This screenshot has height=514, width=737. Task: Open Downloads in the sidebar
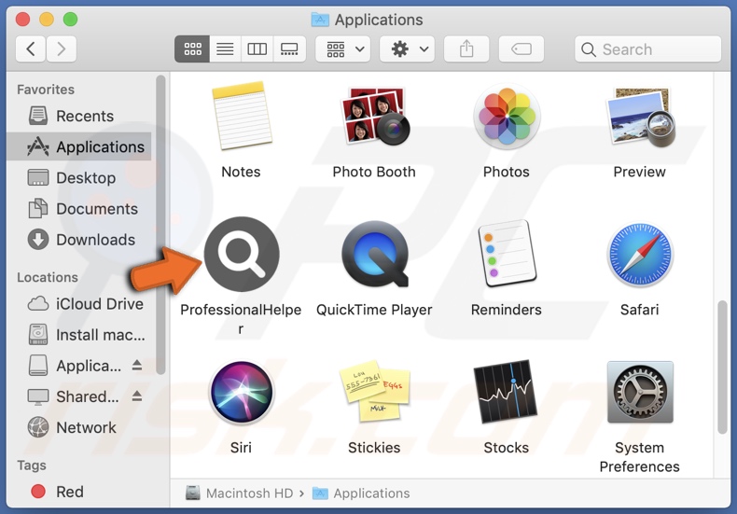coord(79,240)
